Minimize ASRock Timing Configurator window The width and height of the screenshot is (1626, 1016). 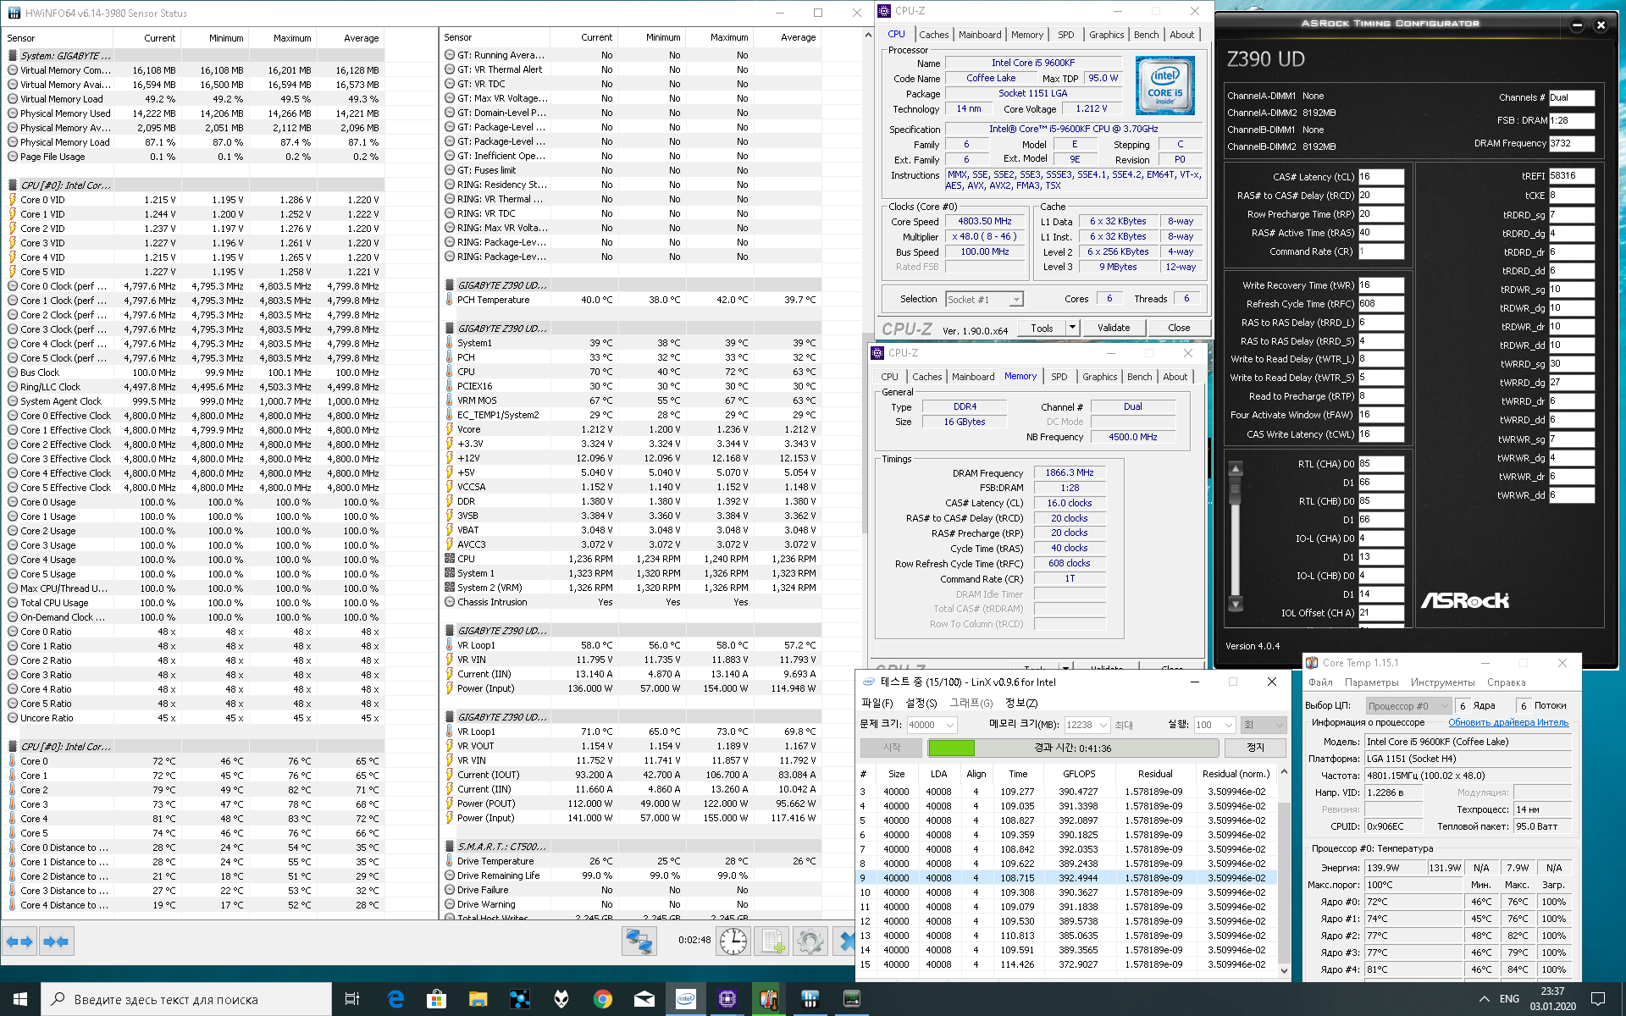coord(1577,25)
